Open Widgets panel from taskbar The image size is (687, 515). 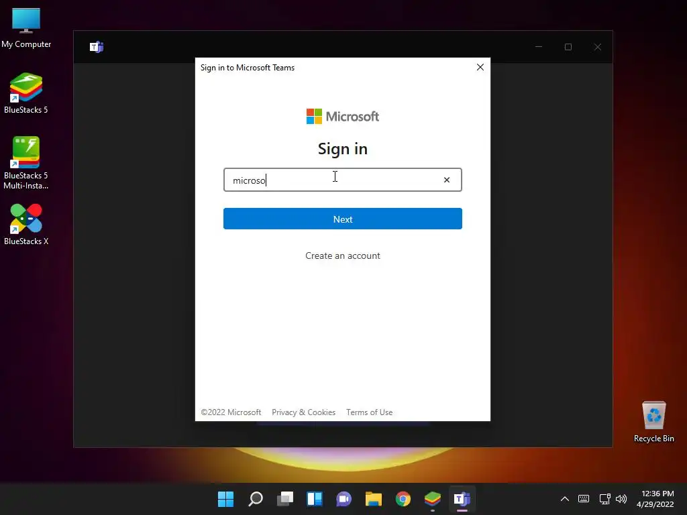[315, 499]
